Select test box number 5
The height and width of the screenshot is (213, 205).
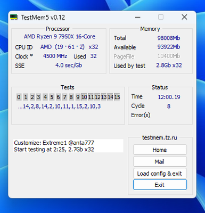(x=52, y=97)
